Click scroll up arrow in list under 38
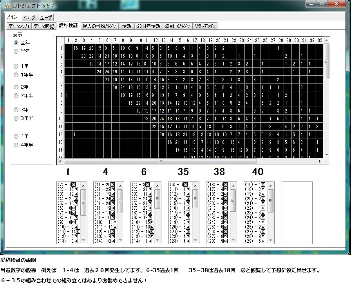Viewport: 351px width, 305px height. [x=233, y=186]
